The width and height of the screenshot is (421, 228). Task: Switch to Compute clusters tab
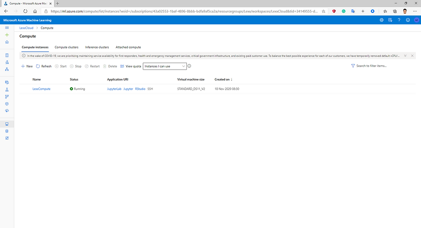click(x=67, y=47)
